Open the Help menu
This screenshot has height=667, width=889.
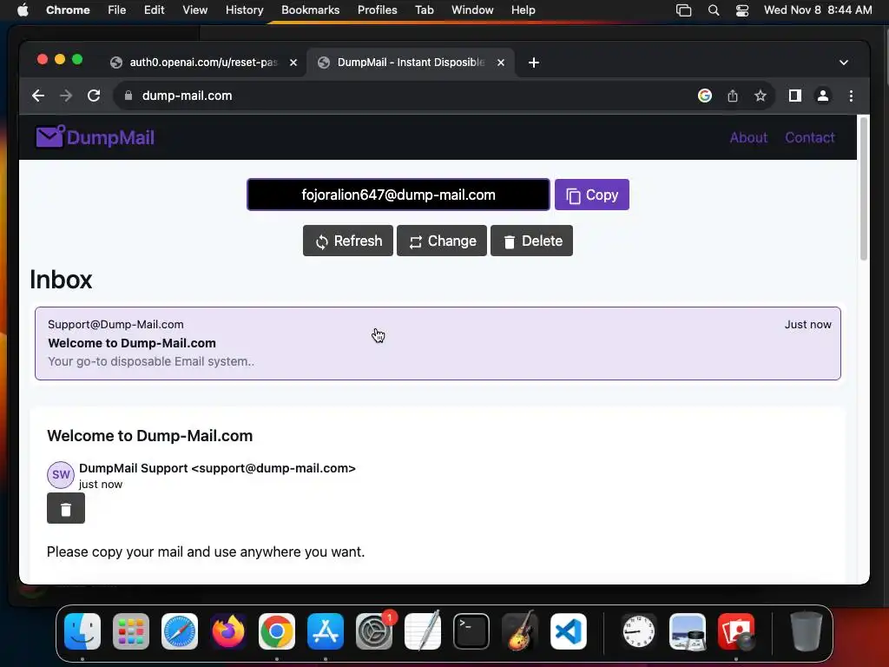pos(523,10)
